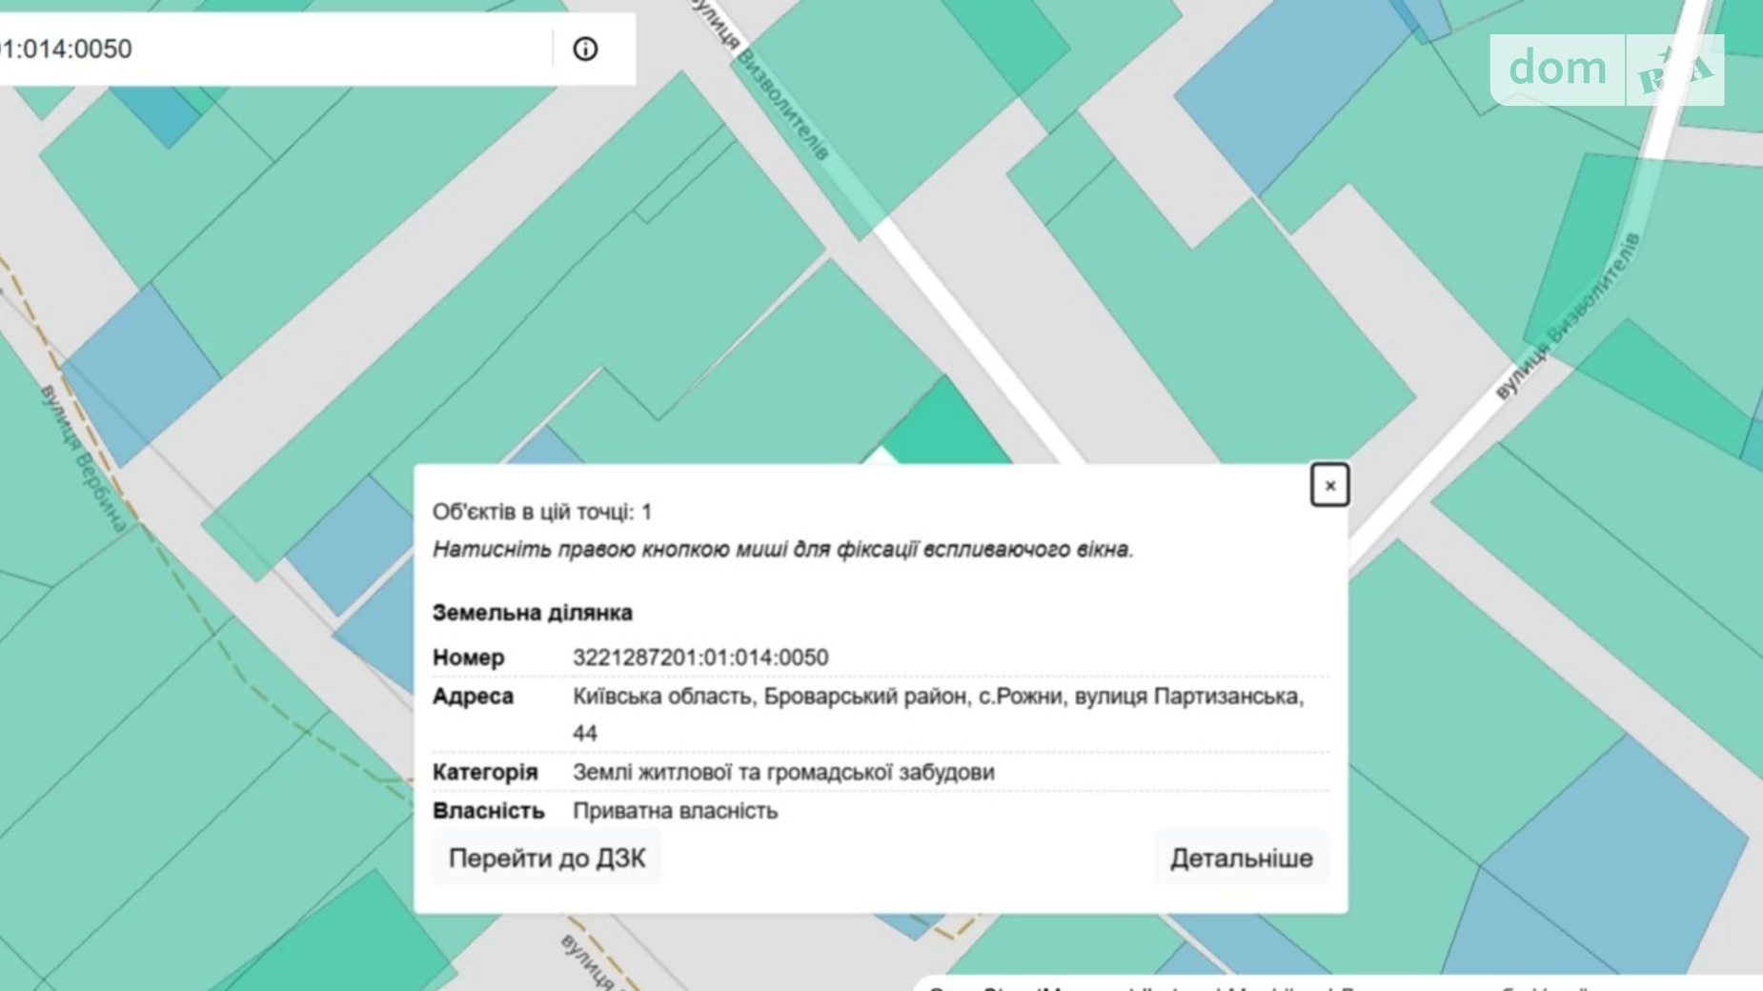
Task: Click the Об'єктів в цій точці: 1 line
Action: [x=542, y=512]
